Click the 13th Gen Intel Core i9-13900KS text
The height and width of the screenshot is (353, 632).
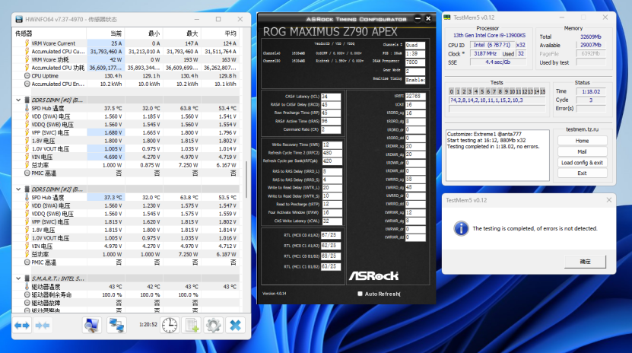489,36
